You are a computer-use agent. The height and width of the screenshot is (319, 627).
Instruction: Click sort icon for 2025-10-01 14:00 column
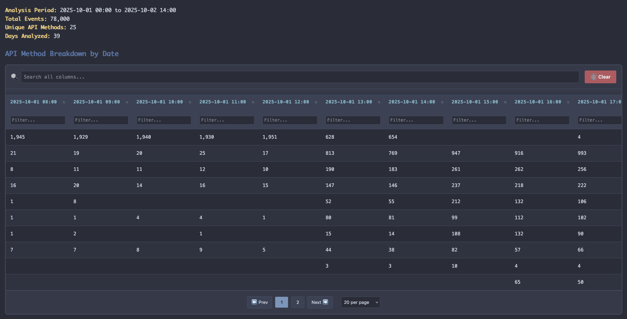(x=442, y=102)
